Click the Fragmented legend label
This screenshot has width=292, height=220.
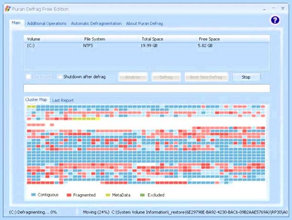coord(84,195)
